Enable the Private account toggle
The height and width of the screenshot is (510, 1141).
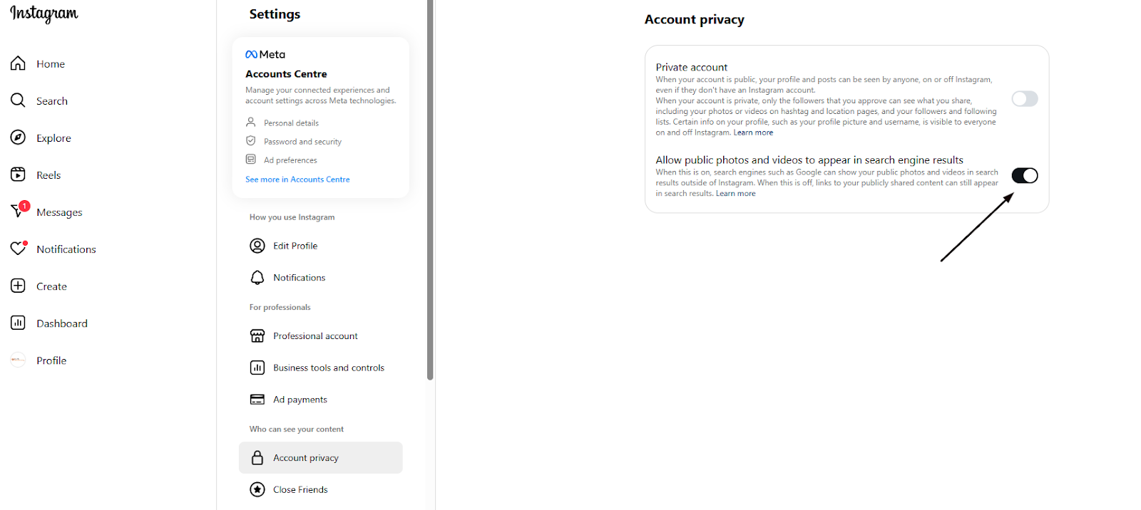1025,99
